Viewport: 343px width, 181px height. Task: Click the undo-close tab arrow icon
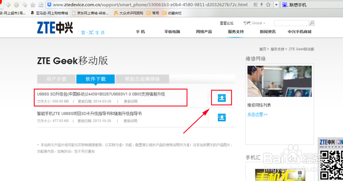[24, 4]
